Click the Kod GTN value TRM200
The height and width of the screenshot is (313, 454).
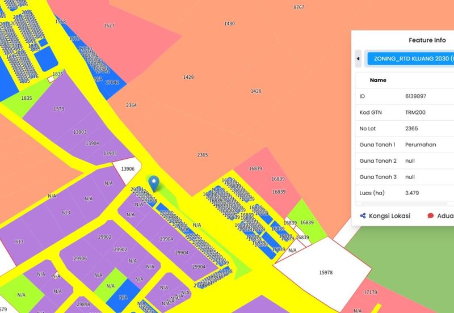point(415,112)
